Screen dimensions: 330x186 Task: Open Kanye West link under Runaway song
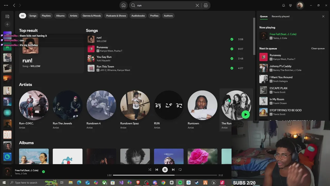106,51
